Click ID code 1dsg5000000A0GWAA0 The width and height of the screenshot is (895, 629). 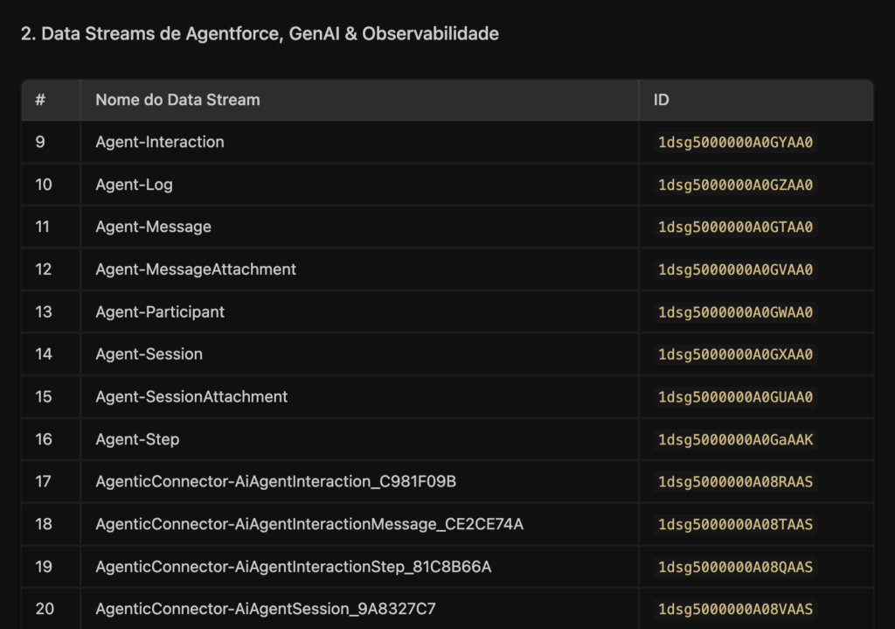click(735, 312)
